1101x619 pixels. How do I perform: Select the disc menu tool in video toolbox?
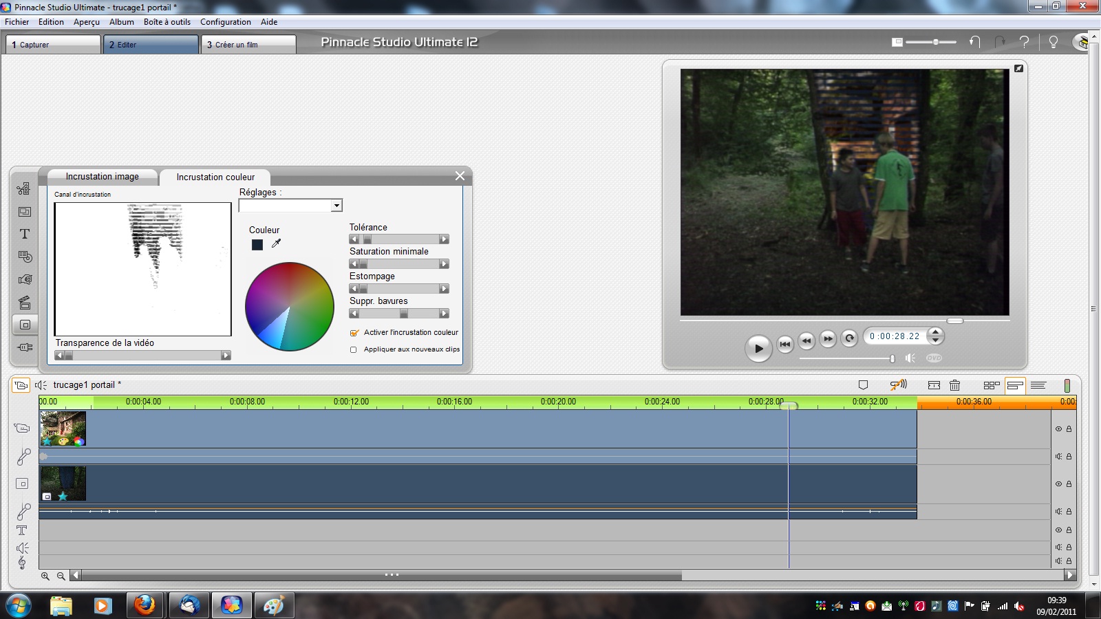[25, 257]
